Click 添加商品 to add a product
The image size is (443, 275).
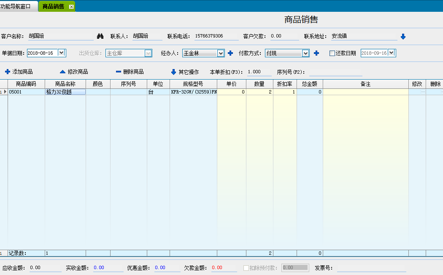19,72
